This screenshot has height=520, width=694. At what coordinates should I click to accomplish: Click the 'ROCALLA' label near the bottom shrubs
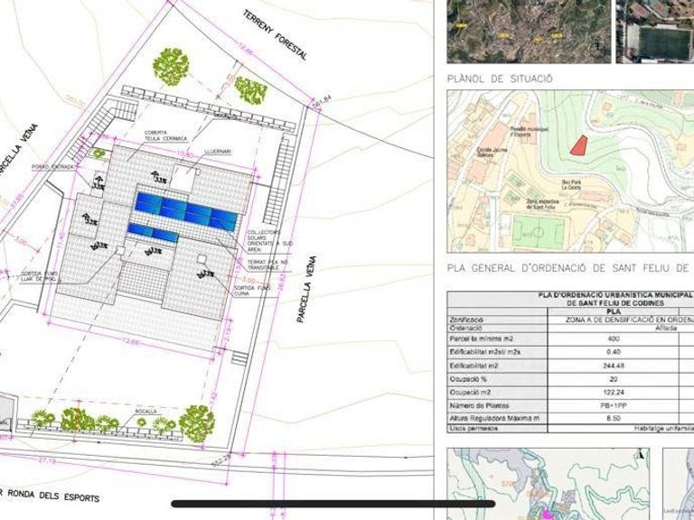145,412
